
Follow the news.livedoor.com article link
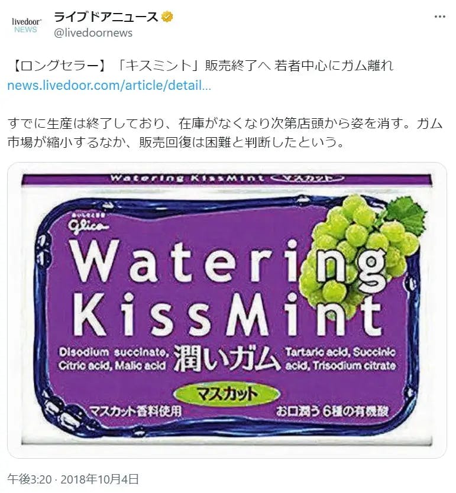coord(109,86)
